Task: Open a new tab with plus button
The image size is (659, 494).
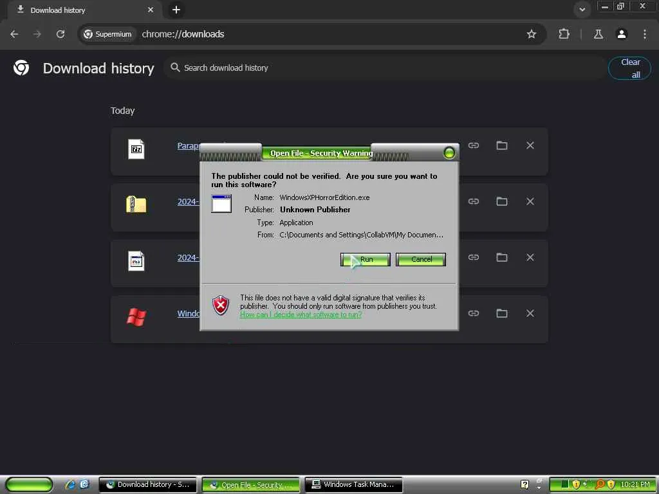Action: click(x=176, y=10)
